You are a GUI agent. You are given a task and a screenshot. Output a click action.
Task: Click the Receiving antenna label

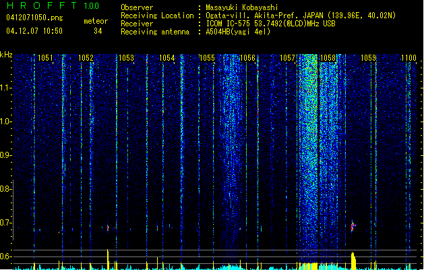click(155, 32)
